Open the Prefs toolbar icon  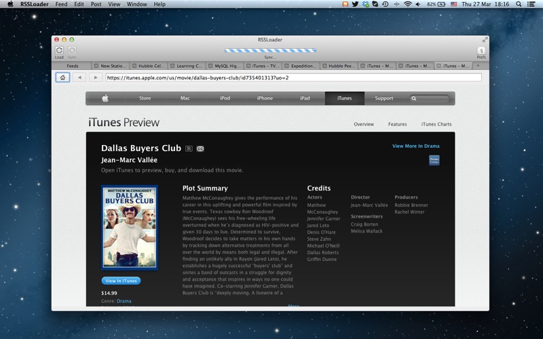tap(481, 51)
